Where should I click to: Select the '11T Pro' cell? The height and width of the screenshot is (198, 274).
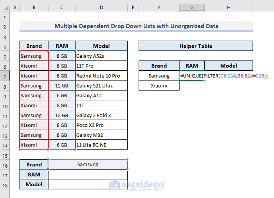(101, 66)
